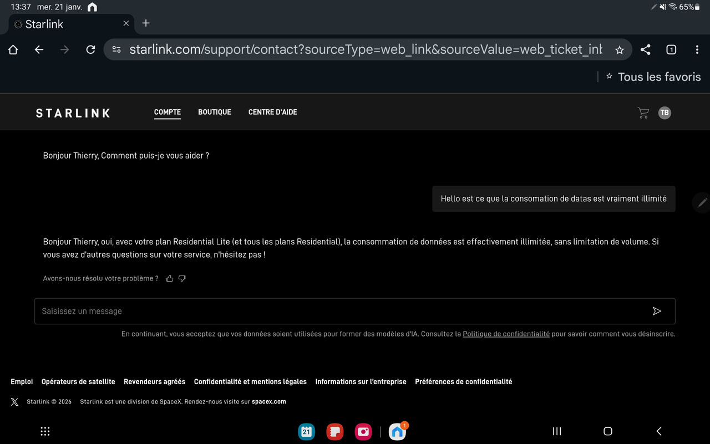Open site information next to the URL

[x=116, y=49]
